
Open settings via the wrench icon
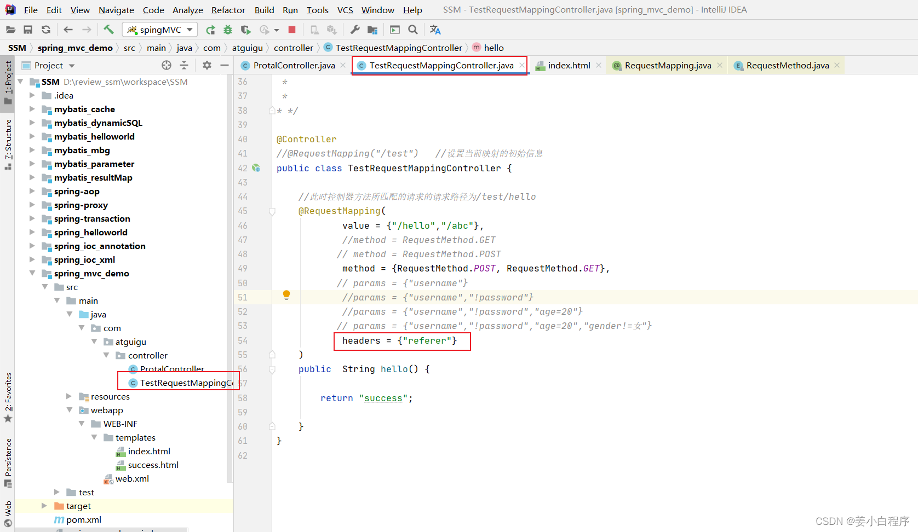[x=355, y=30]
